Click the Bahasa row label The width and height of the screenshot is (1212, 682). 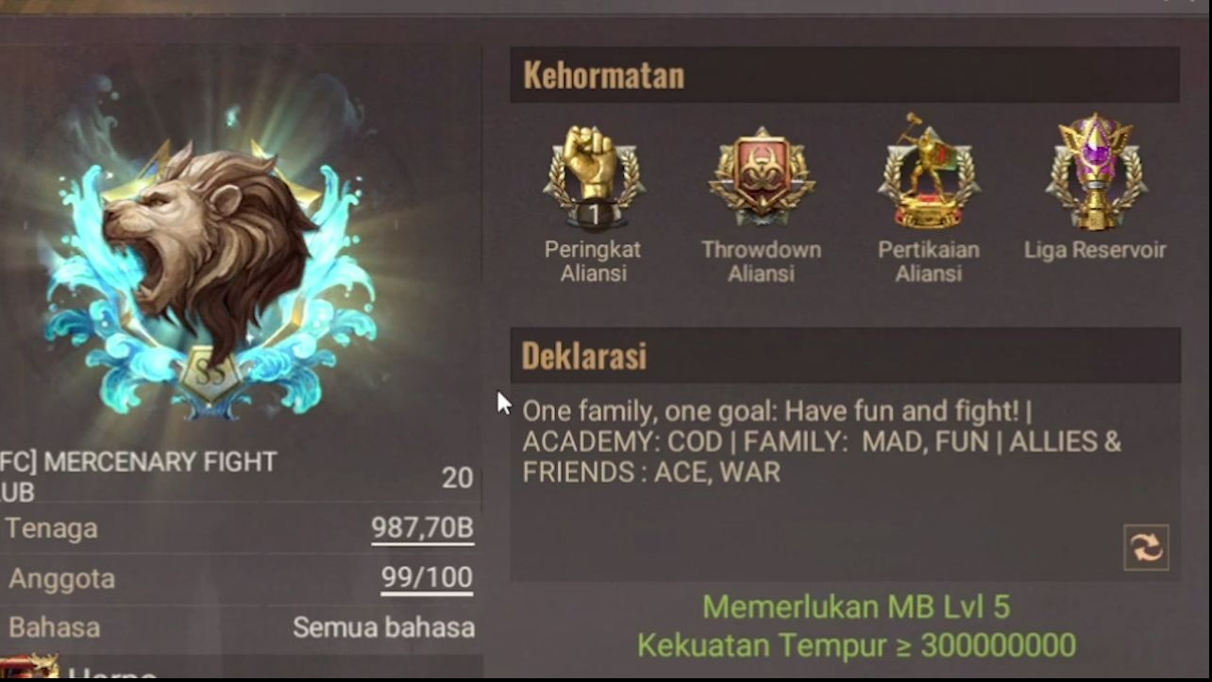click(x=54, y=627)
